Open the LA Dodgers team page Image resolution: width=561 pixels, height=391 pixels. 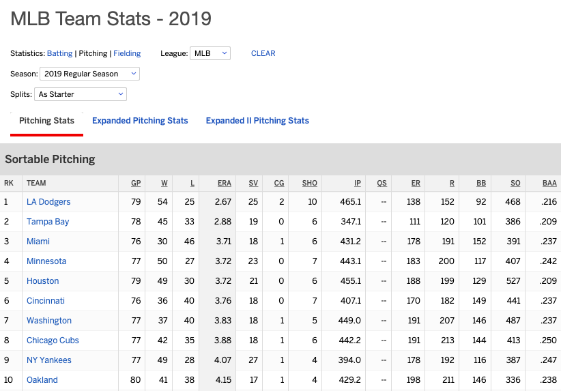coord(48,202)
